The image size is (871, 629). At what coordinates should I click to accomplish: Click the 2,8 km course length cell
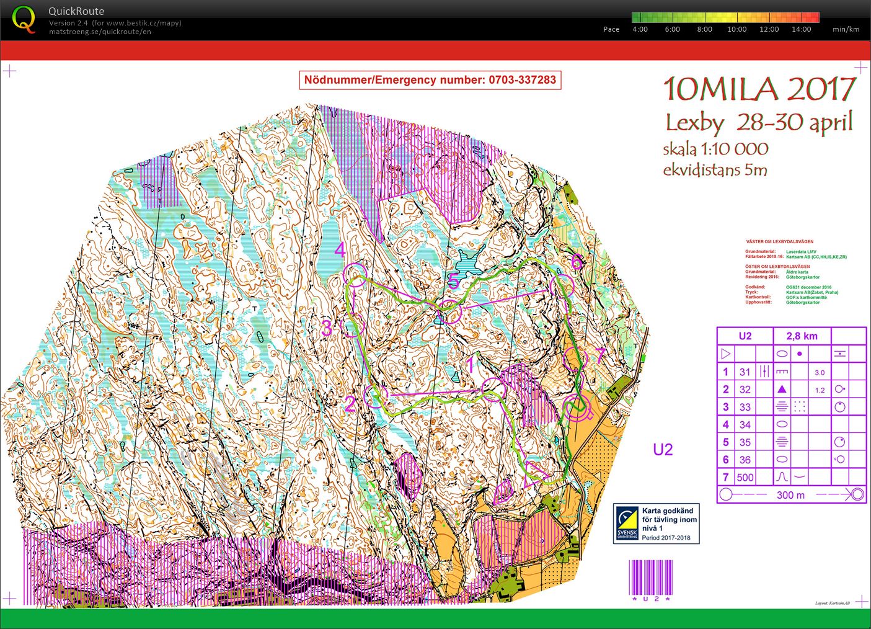coord(802,336)
